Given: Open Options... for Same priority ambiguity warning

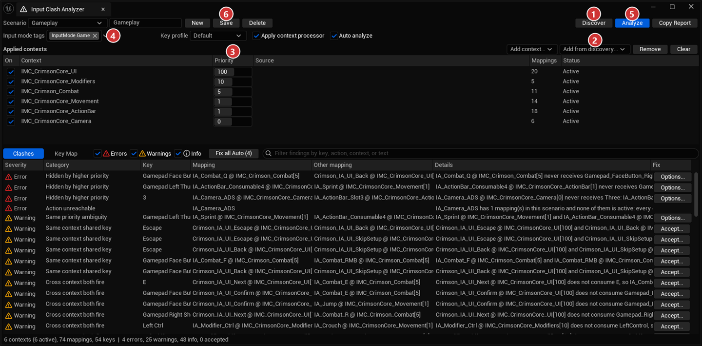Looking at the screenshot, I should pyautogui.click(x=673, y=218).
